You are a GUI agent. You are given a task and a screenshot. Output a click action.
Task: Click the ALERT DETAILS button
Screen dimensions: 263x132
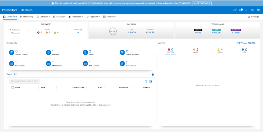(202, 3)
